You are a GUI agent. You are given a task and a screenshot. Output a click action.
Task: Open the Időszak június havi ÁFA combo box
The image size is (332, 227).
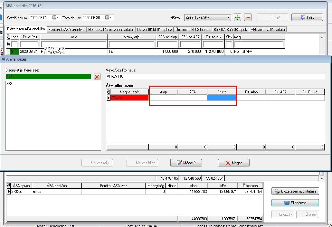tap(207, 18)
